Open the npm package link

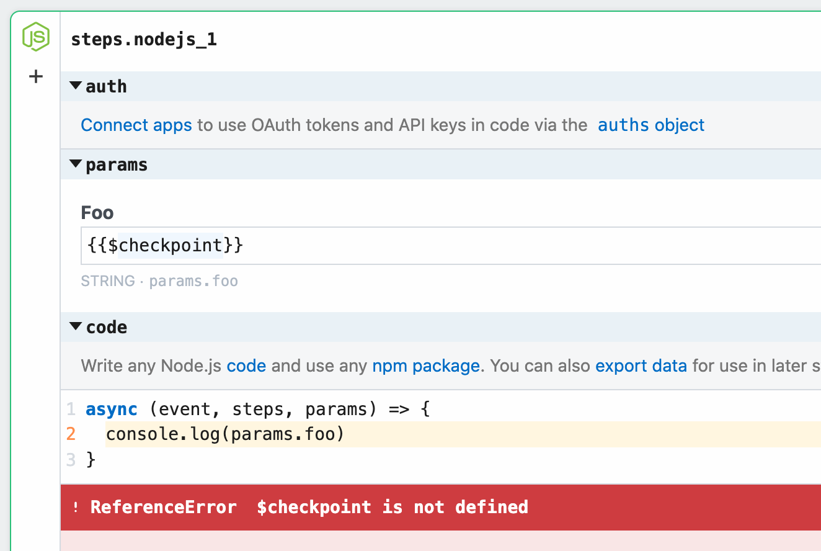(x=426, y=365)
